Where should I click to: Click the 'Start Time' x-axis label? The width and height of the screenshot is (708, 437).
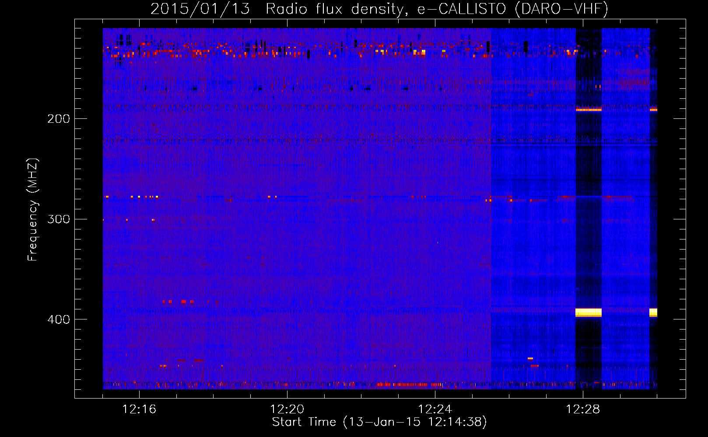[x=304, y=422]
